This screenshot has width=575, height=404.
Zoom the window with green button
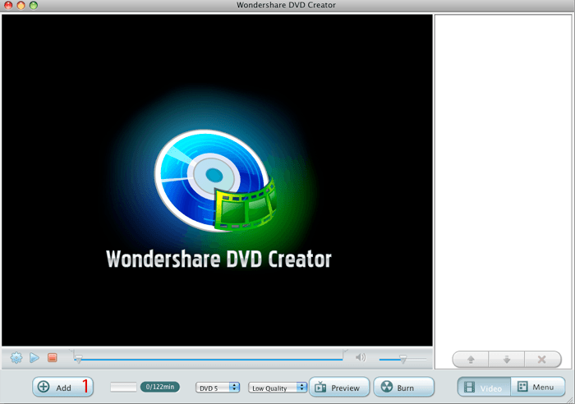(34, 5)
